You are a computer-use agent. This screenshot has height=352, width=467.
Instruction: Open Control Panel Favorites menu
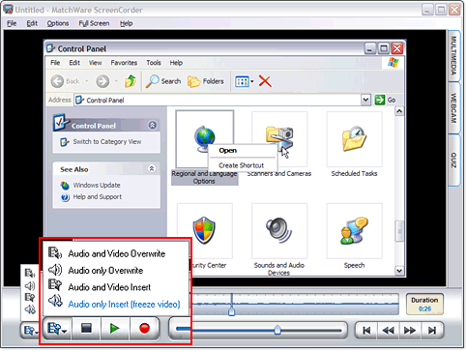pyautogui.click(x=124, y=63)
